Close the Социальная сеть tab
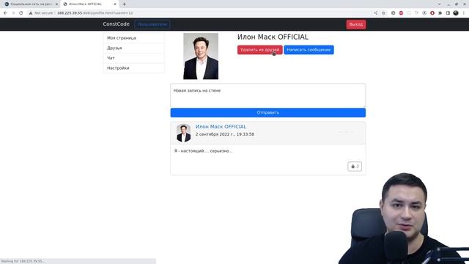Image resolution: width=469 pixels, height=264 pixels. [x=56, y=4]
